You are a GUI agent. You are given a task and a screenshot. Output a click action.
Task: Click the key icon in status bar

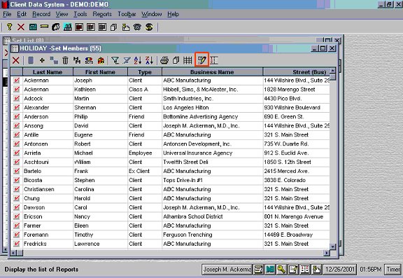point(282,270)
